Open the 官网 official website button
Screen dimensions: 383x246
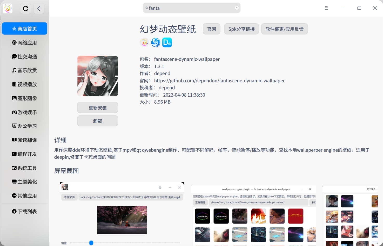tap(211, 29)
